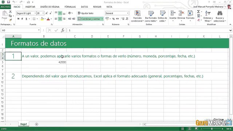Toggle align text right
The image size is (233, 131).
64,19
